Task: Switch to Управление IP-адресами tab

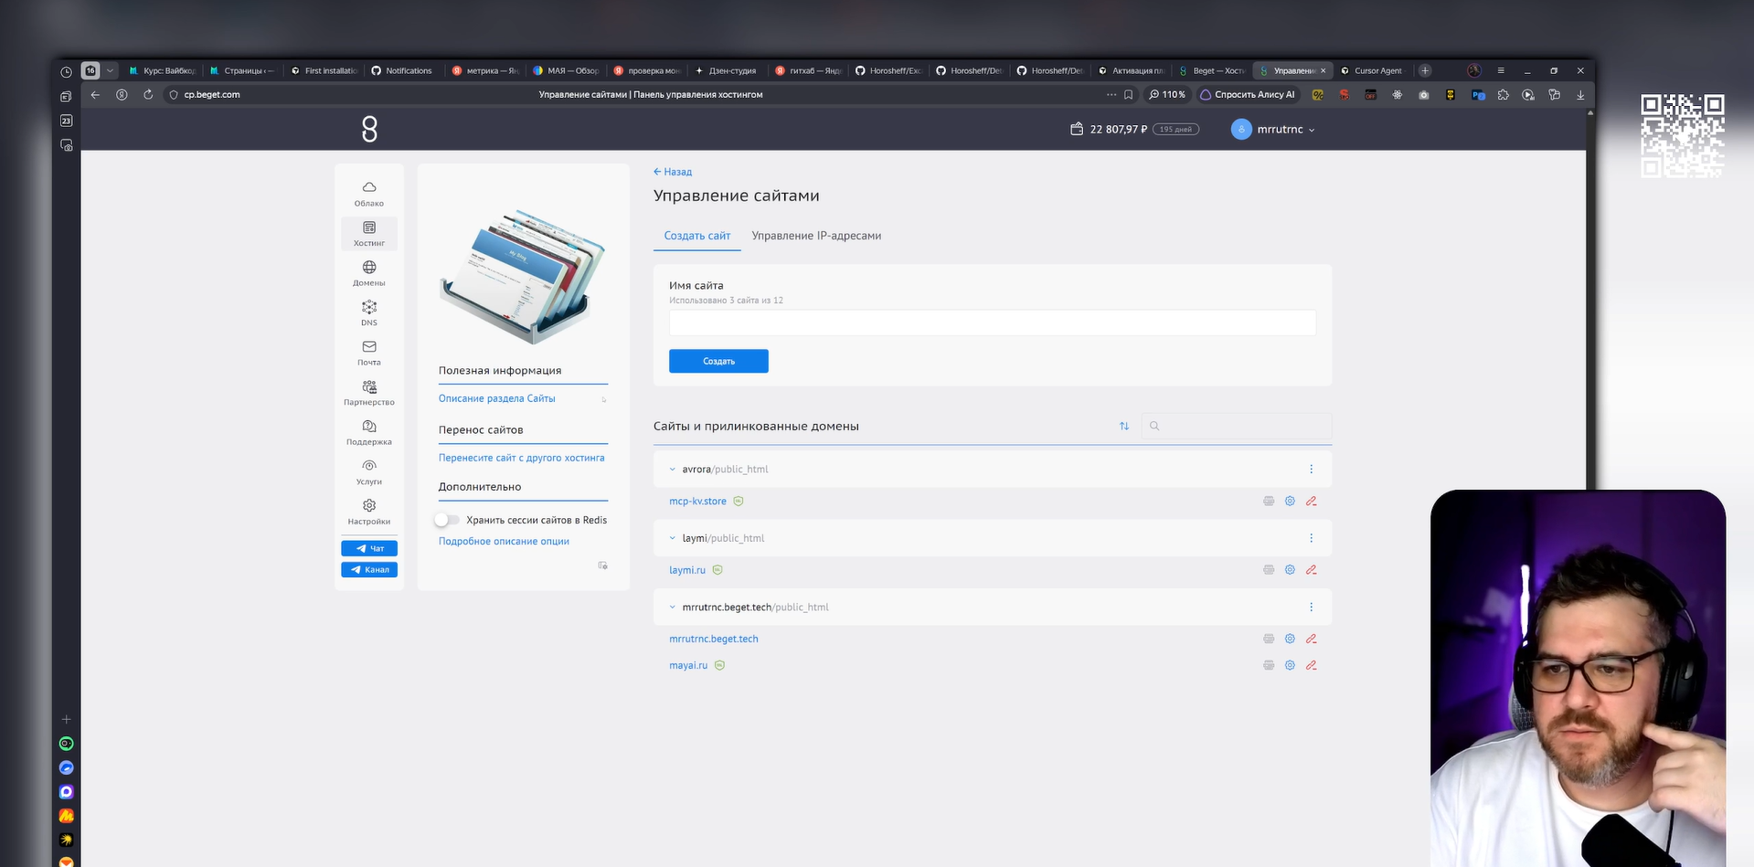Action: point(816,236)
